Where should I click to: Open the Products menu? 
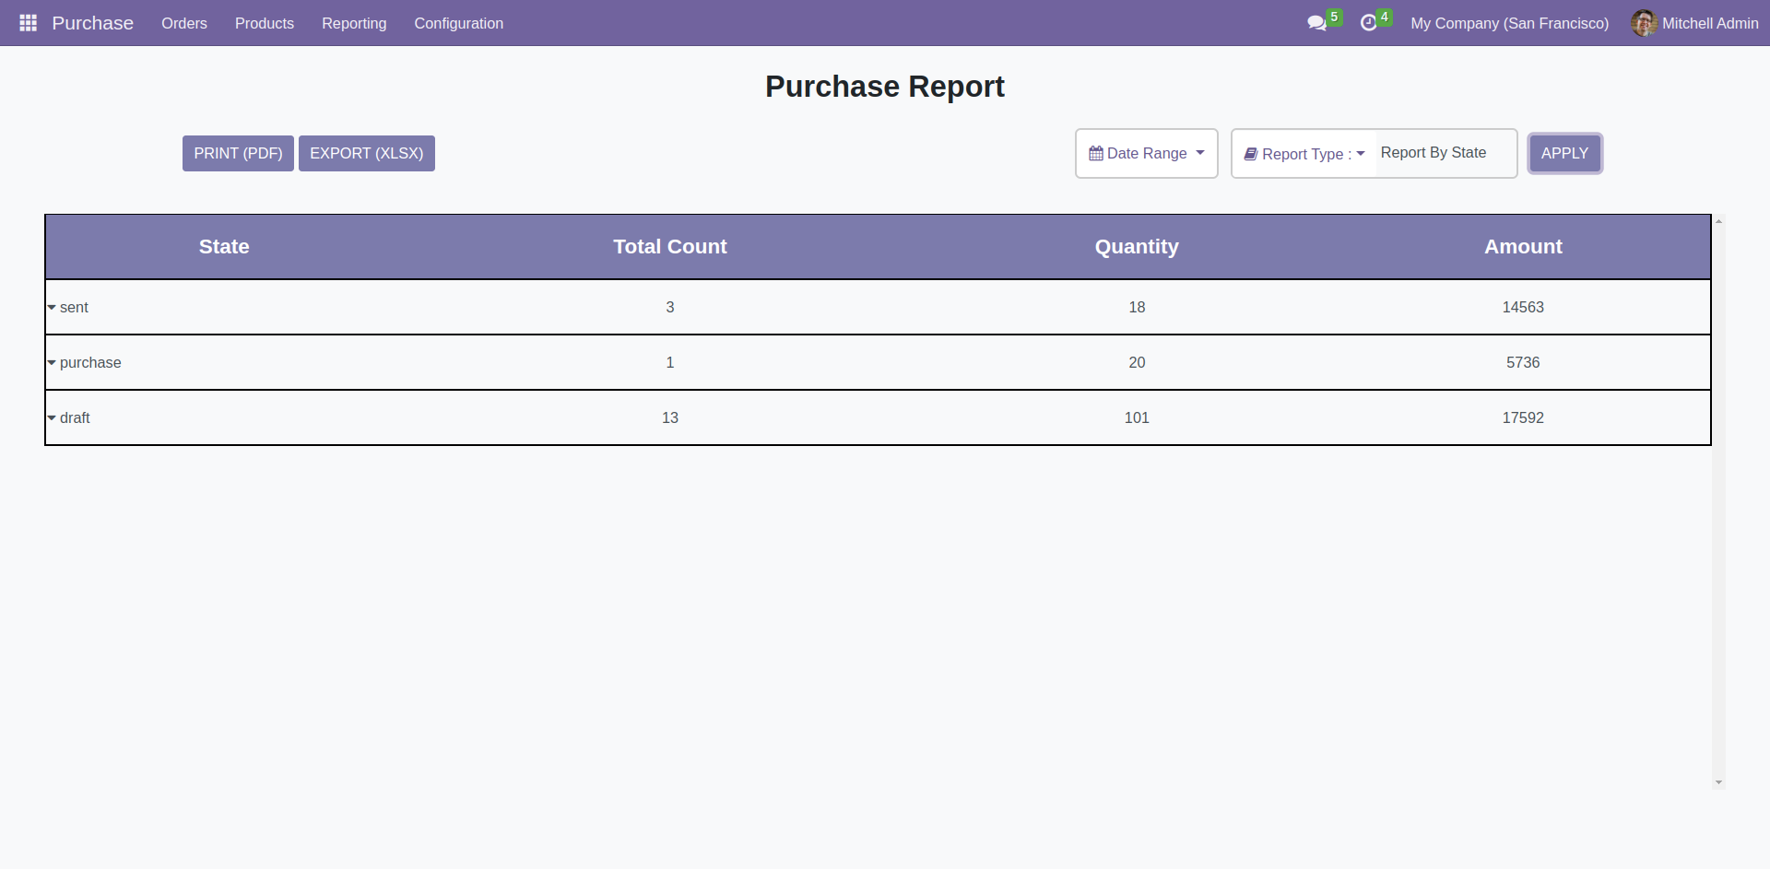point(265,23)
